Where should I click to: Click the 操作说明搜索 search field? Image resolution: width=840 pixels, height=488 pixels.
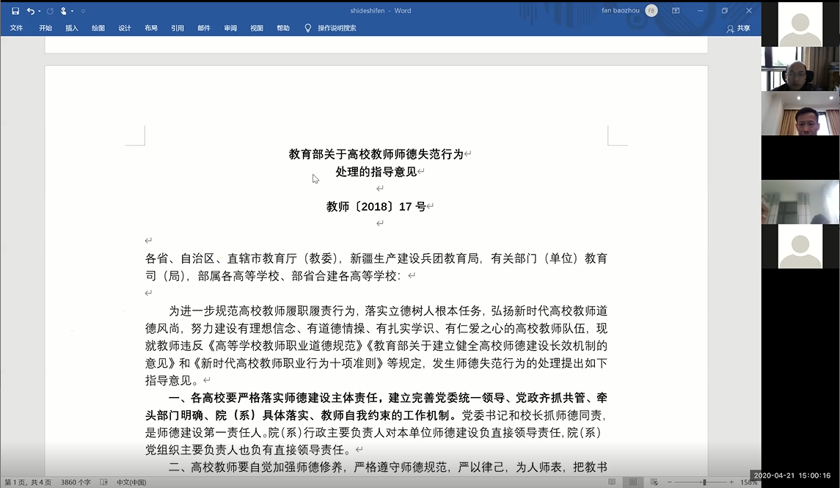tap(337, 28)
